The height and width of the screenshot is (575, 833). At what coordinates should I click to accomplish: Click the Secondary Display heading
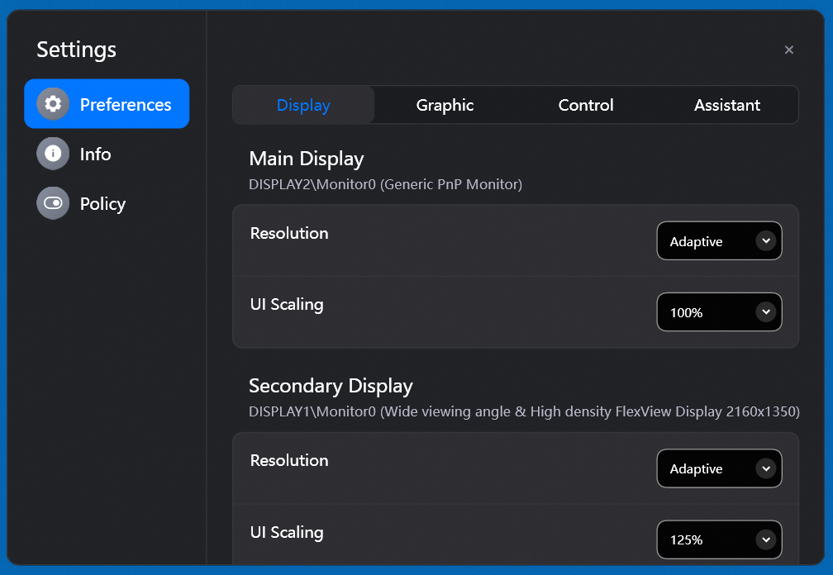(x=331, y=386)
